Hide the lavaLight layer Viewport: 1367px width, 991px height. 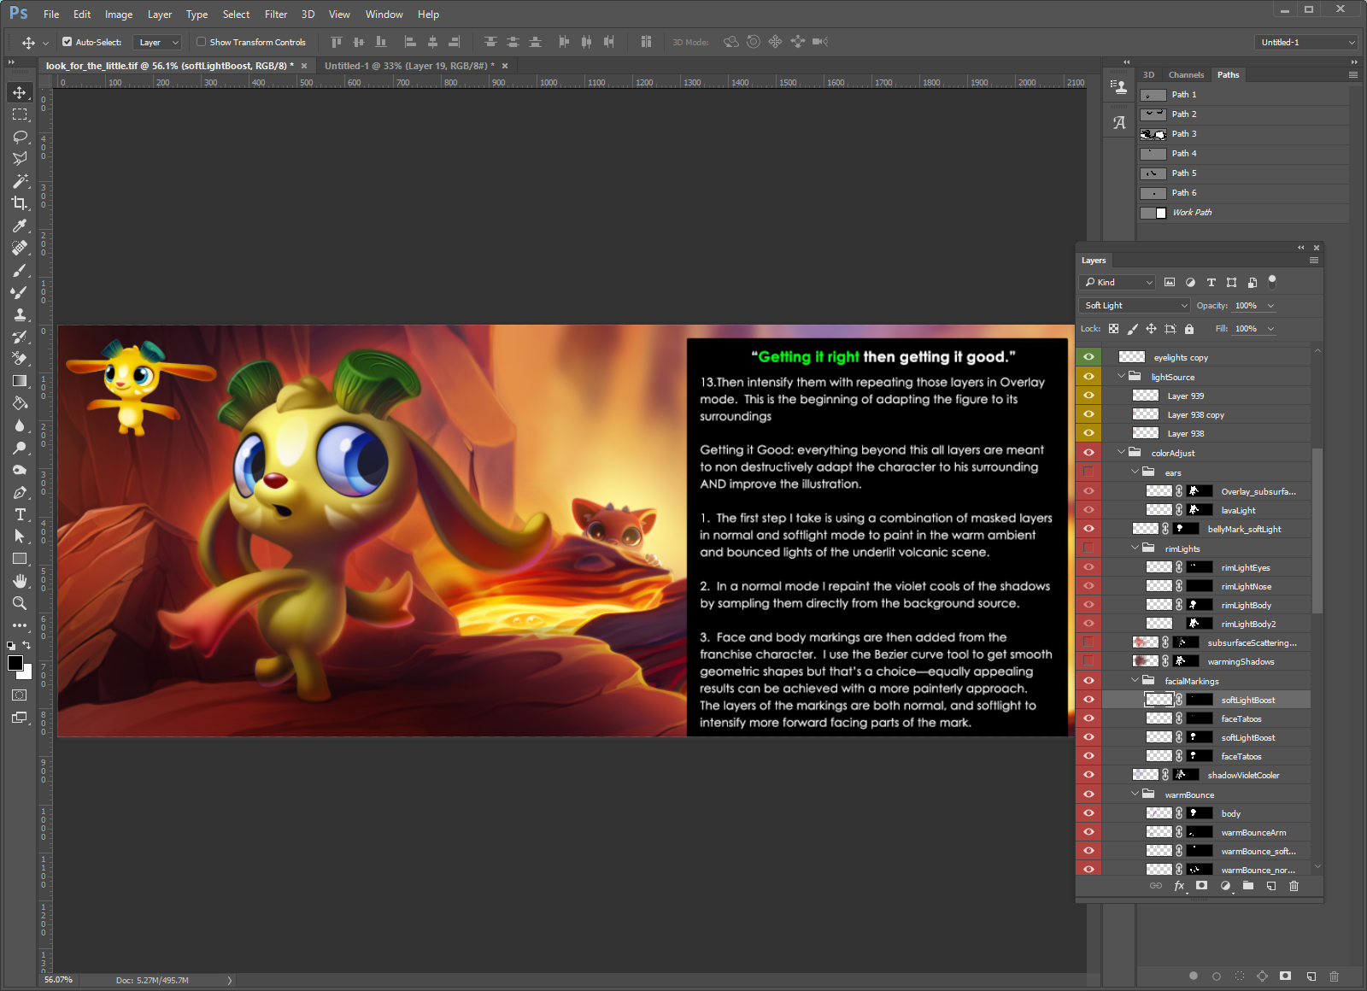pyautogui.click(x=1088, y=510)
